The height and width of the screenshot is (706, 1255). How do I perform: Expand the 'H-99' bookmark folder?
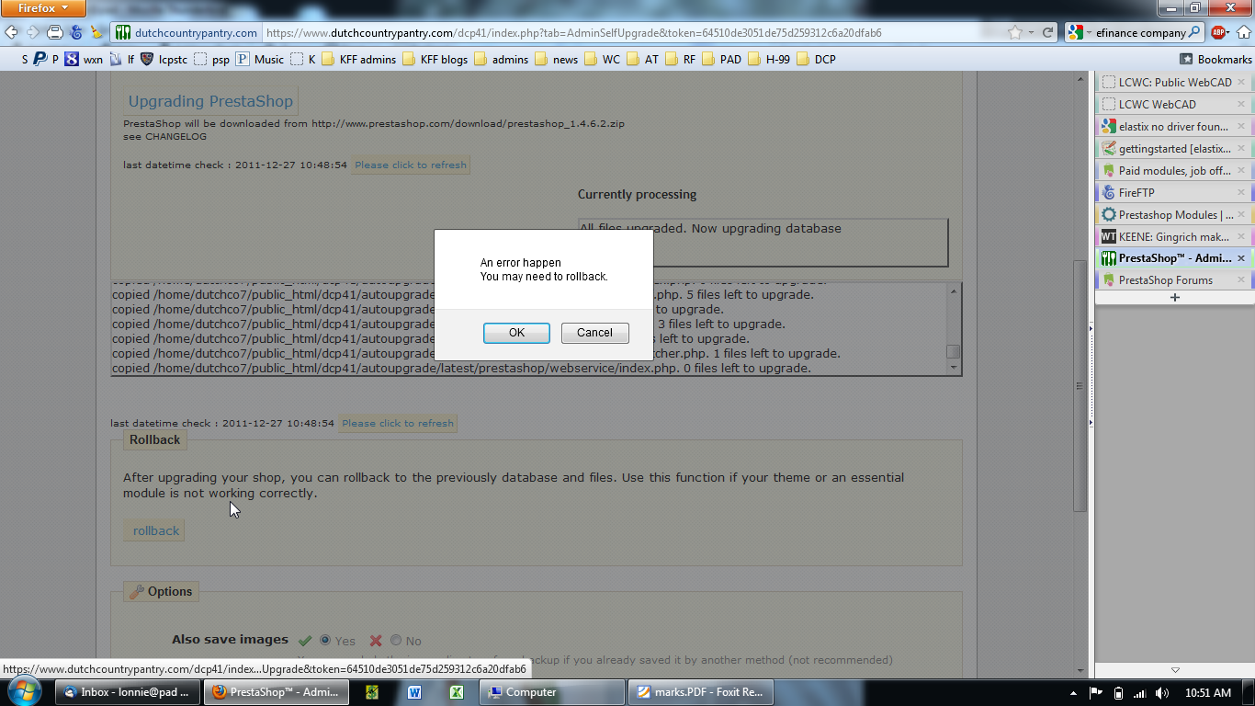click(770, 59)
